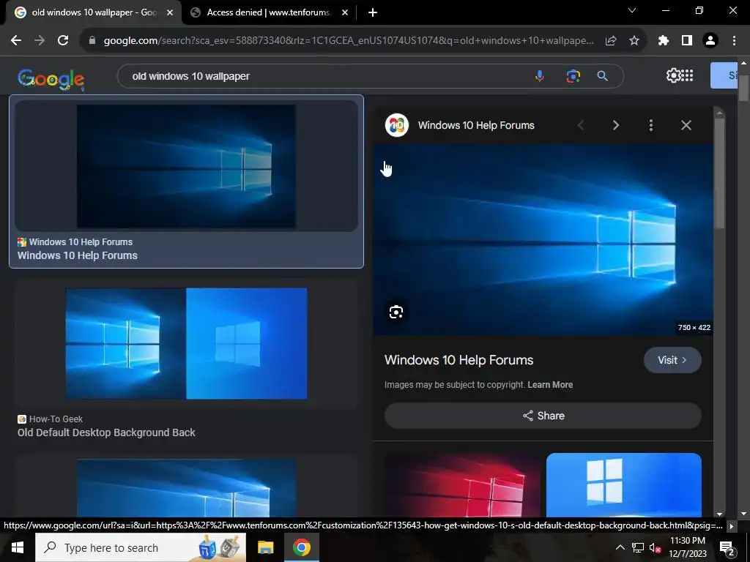This screenshot has height=562, width=750.
Task: Start voice search with the microphone
Action: point(540,76)
